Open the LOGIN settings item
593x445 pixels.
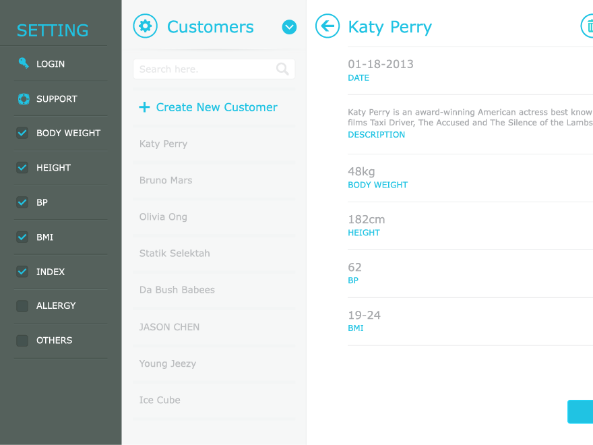[x=61, y=63]
